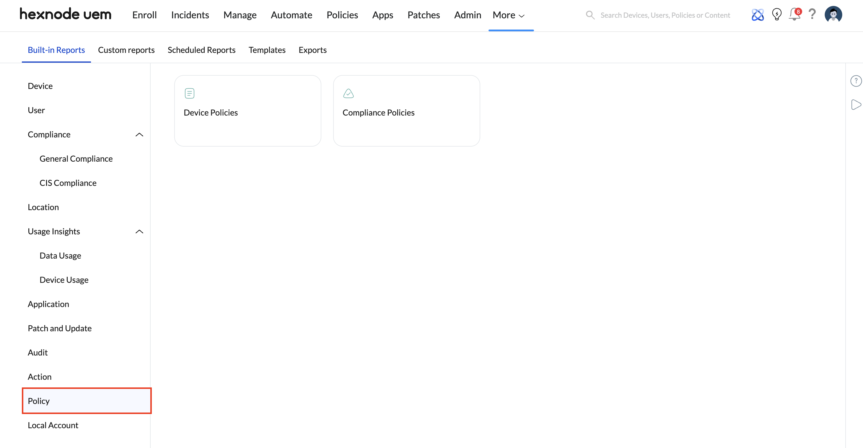Collapse the Usage Insights section chevron
Screen dimensions: 863x448
[x=139, y=231]
